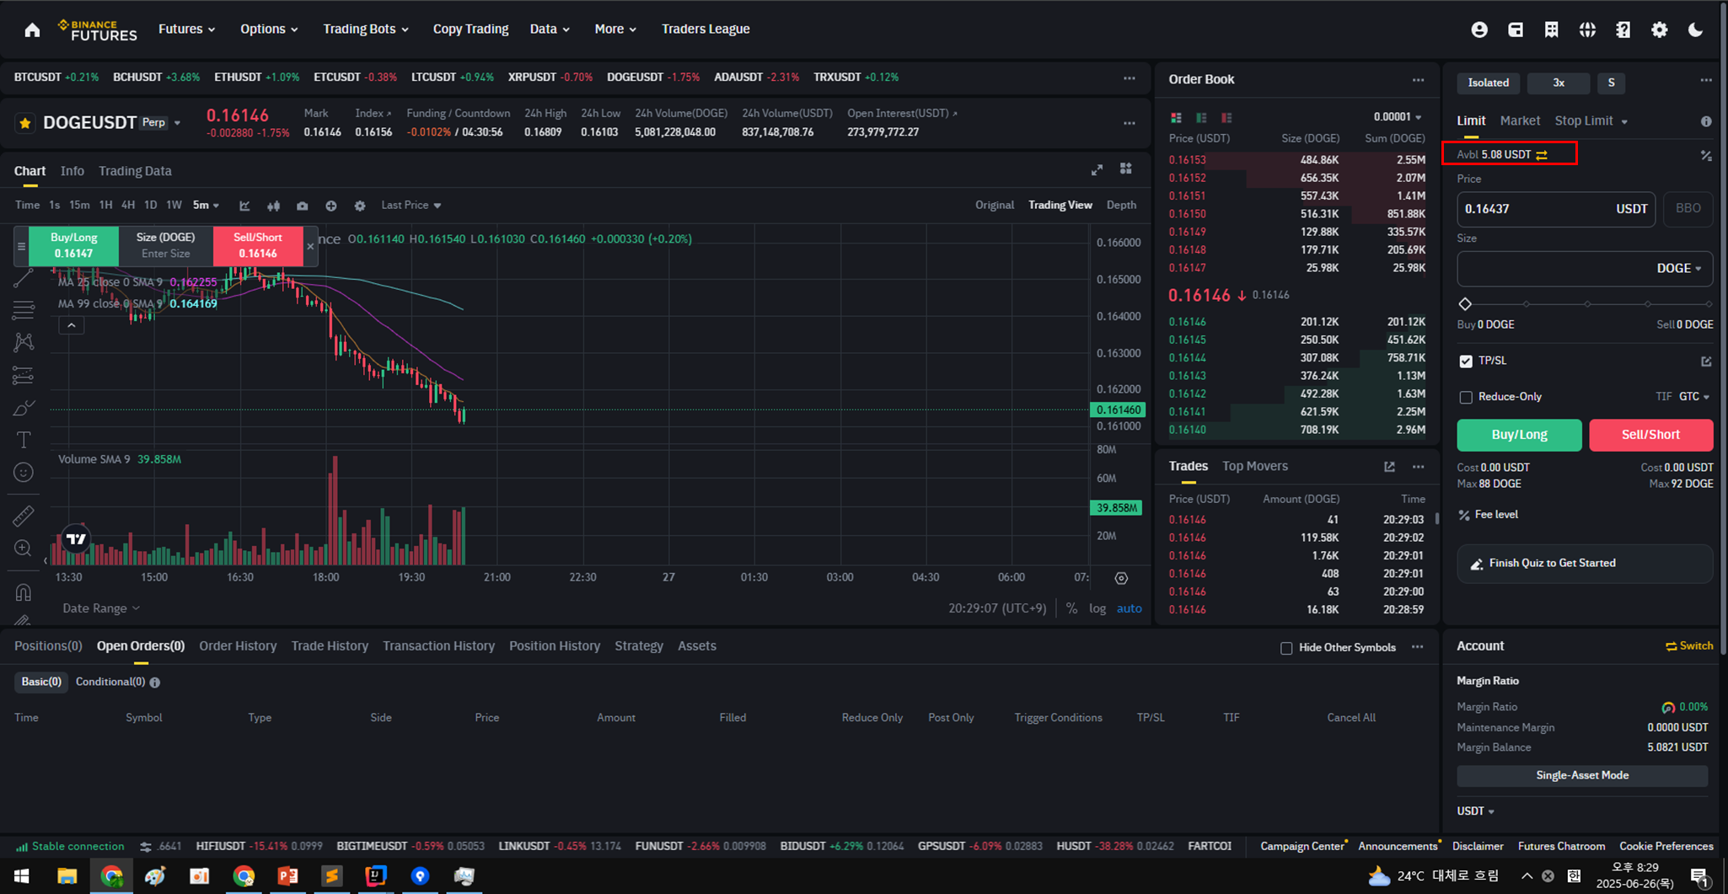The width and height of the screenshot is (1728, 894).
Task: Toggle DOGEUSDT favorite star
Action: coord(25,123)
